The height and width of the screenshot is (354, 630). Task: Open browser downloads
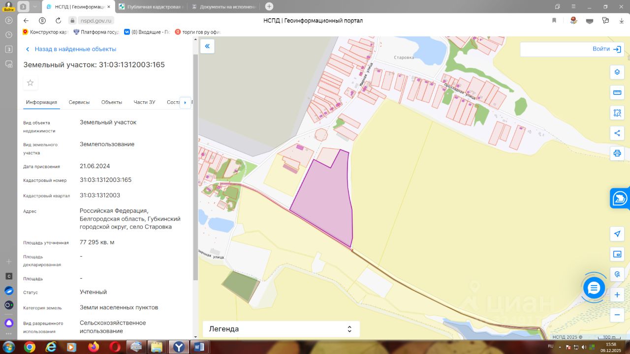click(x=622, y=21)
